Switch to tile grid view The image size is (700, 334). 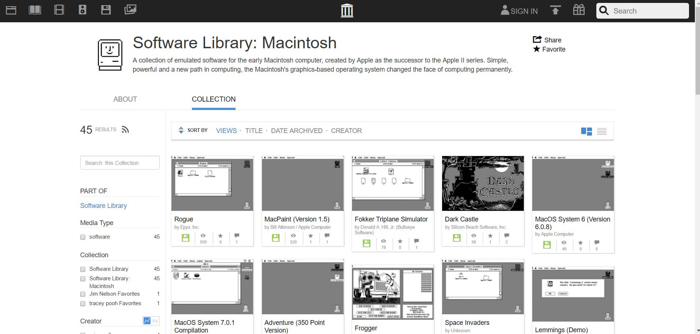point(586,131)
